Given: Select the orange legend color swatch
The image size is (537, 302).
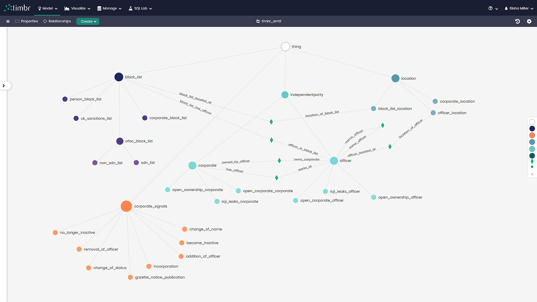Looking at the screenshot, I should click(532, 135).
